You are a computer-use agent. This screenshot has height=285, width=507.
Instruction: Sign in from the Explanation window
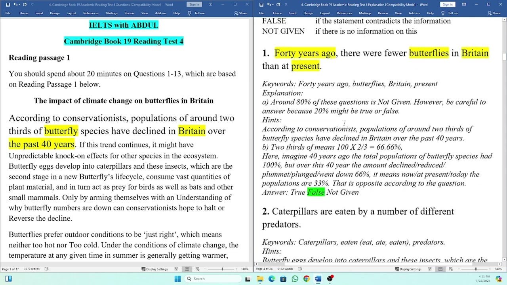[448, 4]
